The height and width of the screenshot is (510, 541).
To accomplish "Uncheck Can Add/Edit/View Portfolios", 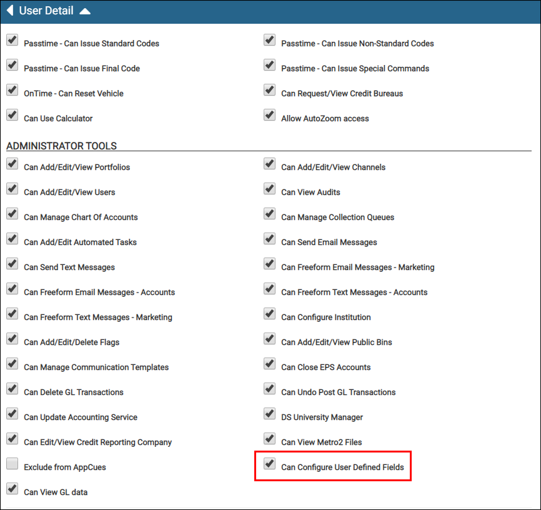I will click(x=12, y=164).
